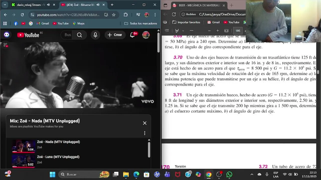This screenshot has height=180, width=321.
Task: Mute the Zoé YouTube tab audio
Action: (x=98, y=5)
